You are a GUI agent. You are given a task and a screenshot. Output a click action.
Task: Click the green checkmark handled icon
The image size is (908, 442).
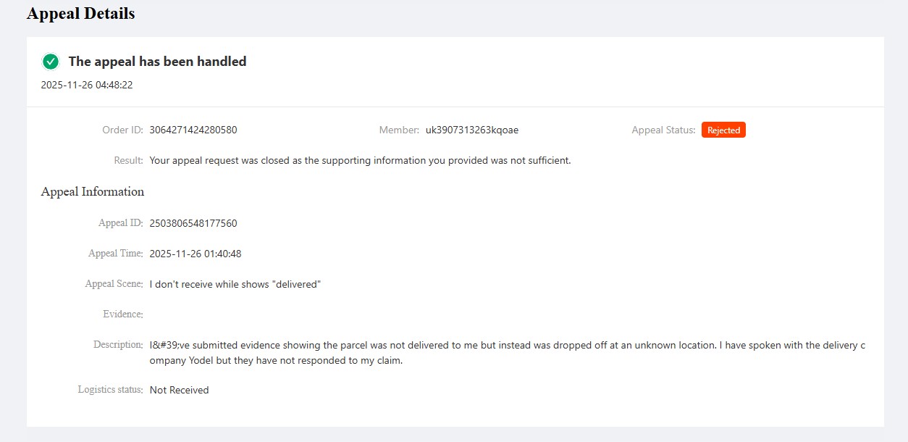pos(51,62)
